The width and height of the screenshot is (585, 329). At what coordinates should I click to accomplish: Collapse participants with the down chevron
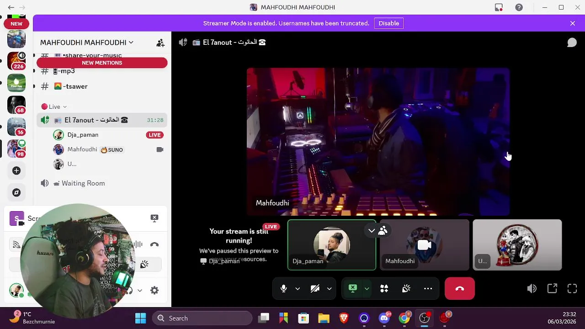(372, 231)
